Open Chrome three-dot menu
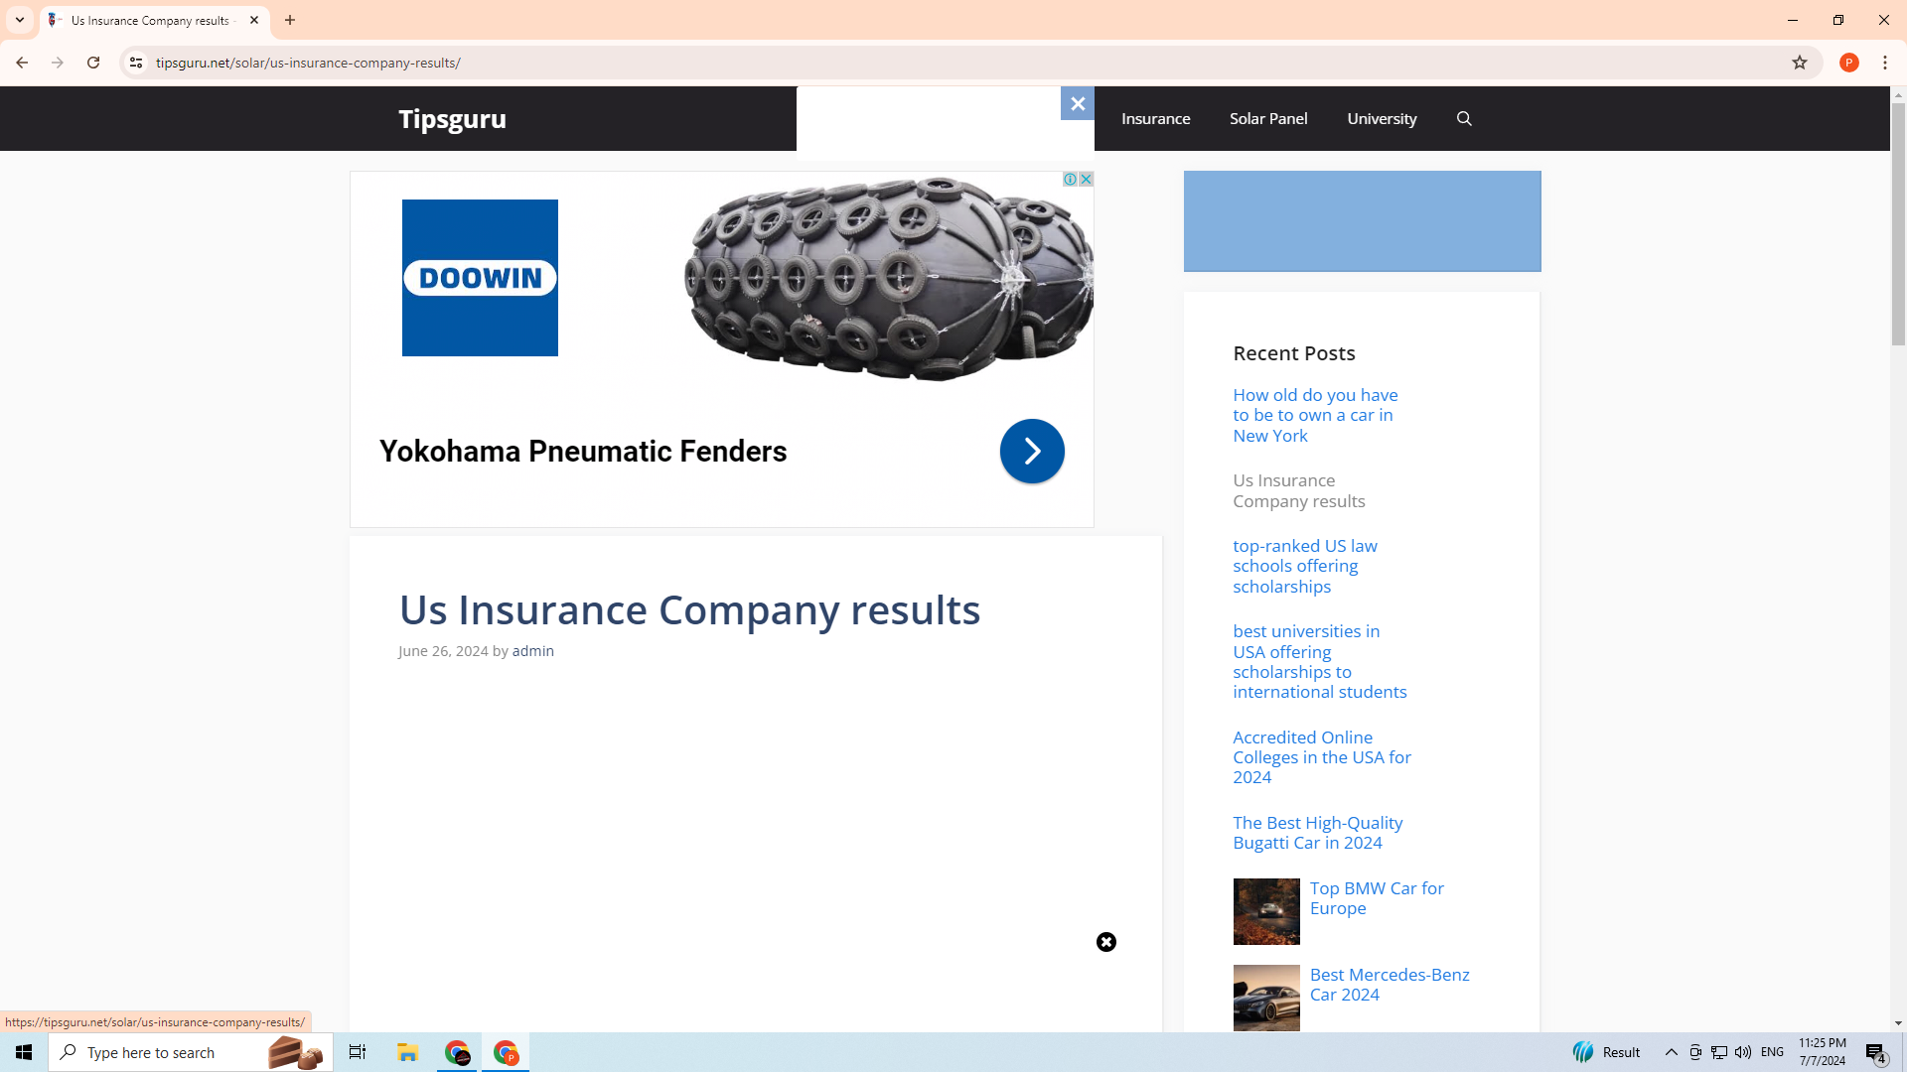The image size is (1907, 1072). [1884, 63]
